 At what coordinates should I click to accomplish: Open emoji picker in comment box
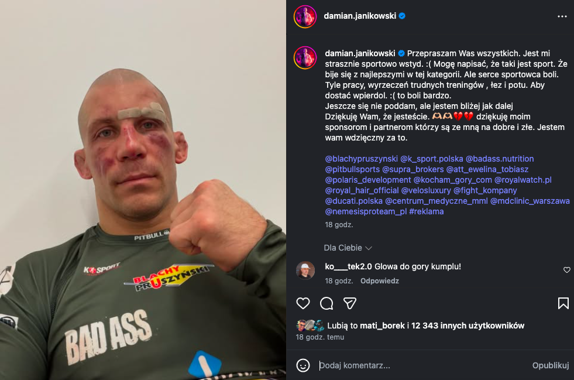(x=303, y=365)
